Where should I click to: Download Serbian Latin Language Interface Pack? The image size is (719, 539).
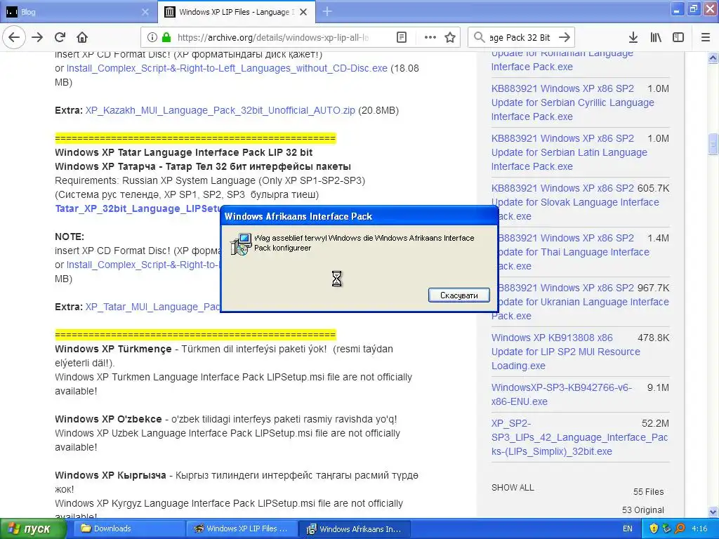(569, 152)
